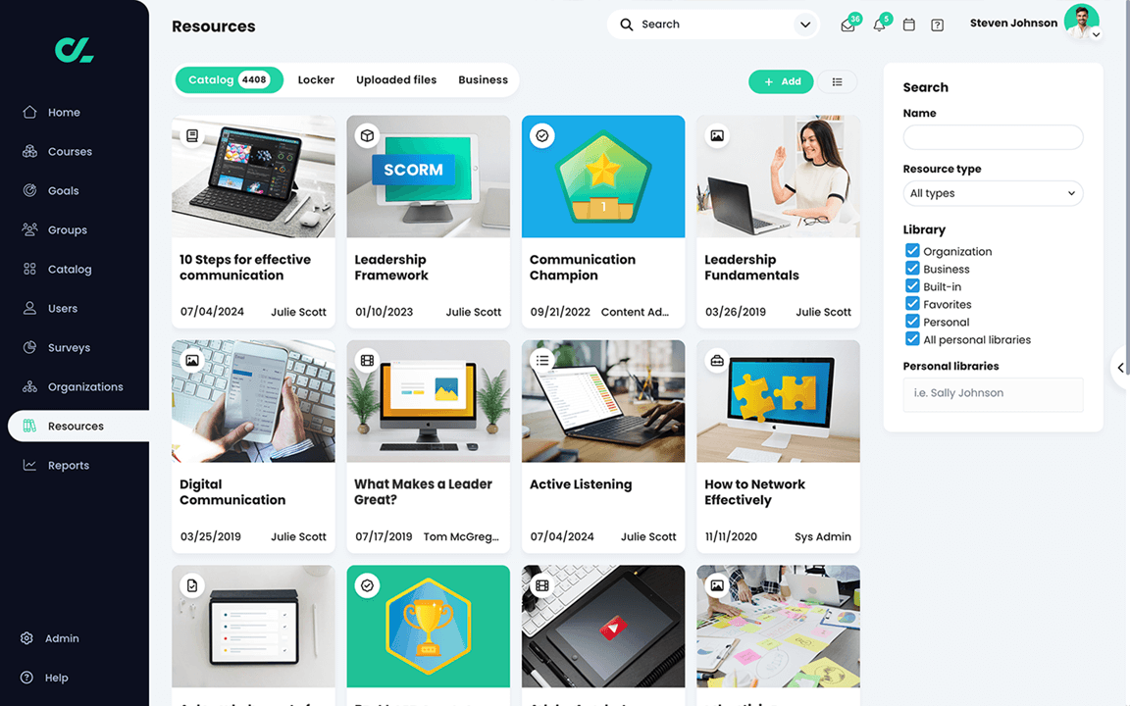The height and width of the screenshot is (706, 1130).
Task: Click the video type icon on What Makes a Leader Great?
Action: [x=368, y=360]
